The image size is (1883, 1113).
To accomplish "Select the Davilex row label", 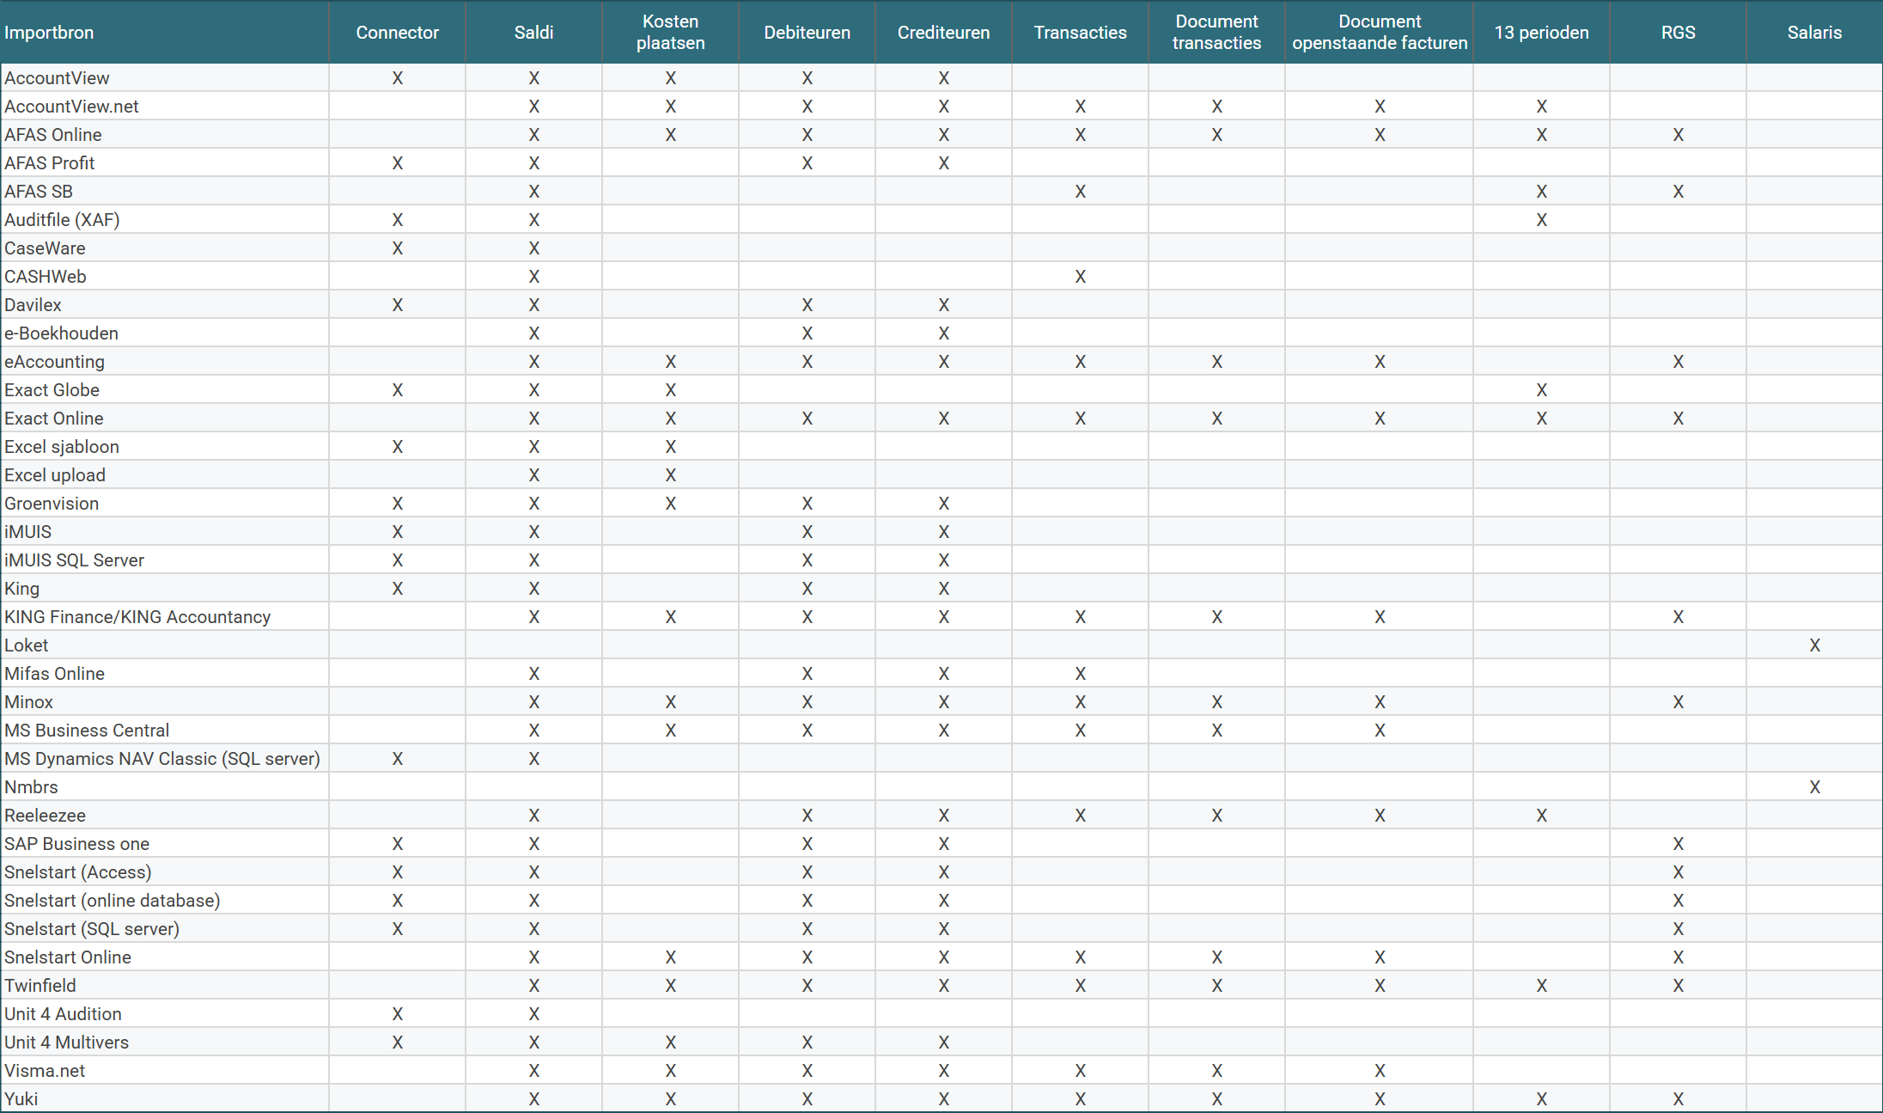I will pyautogui.click(x=33, y=305).
